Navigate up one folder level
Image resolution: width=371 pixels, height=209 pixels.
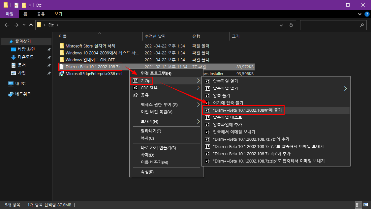pos(31,25)
